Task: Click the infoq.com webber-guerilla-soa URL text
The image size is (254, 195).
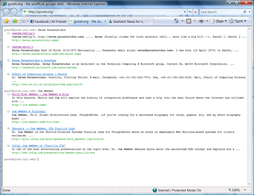Action: click(53, 153)
